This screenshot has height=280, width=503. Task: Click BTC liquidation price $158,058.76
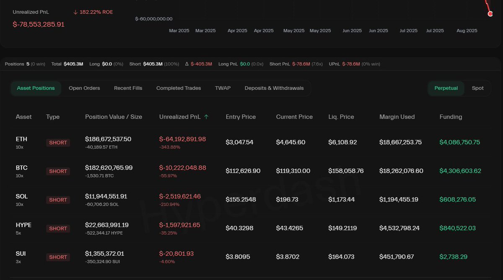click(x=346, y=171)
